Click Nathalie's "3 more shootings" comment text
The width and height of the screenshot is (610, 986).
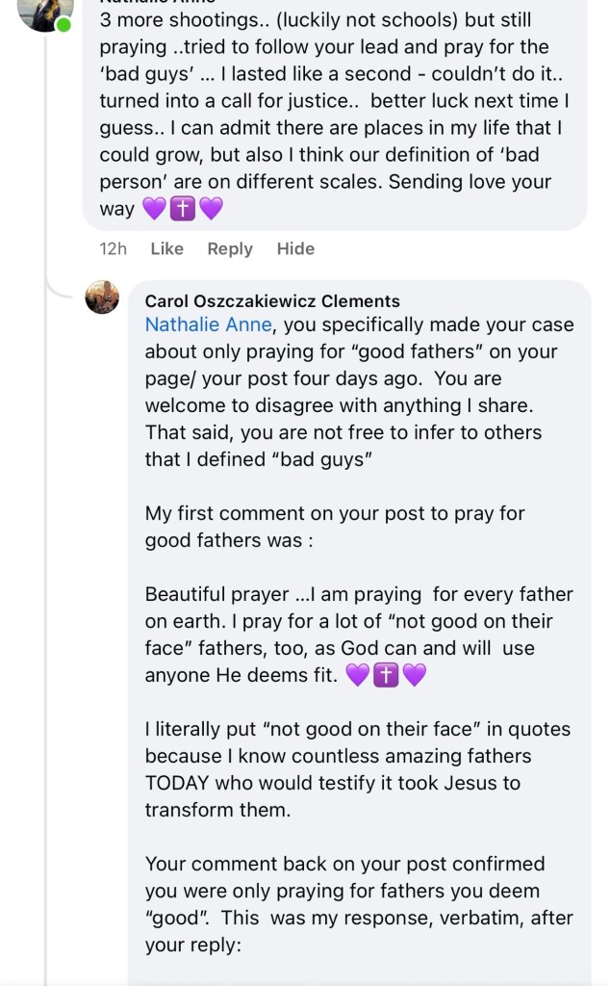[x=327, y=116]
